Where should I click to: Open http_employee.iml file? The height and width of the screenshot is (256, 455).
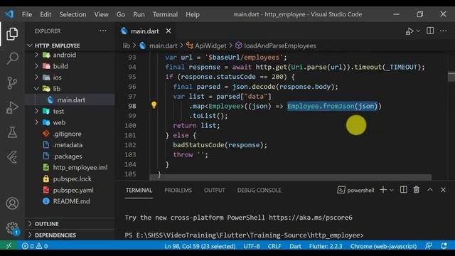click(x=80, y=168)
